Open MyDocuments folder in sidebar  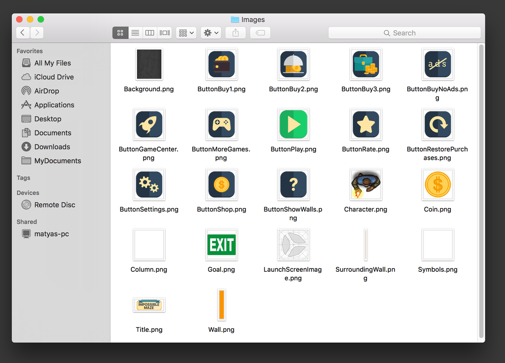(x=51, y=161)
